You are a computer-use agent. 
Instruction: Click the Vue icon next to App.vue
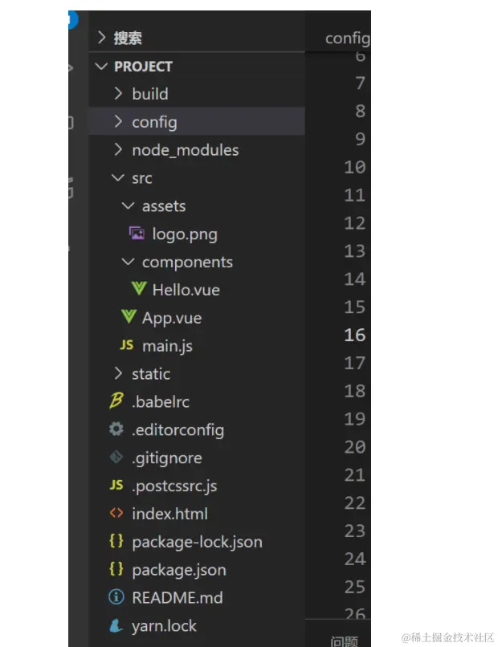pos(128,318)
